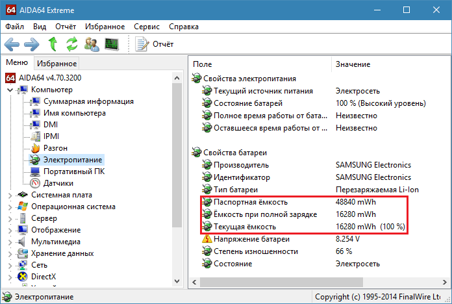Click the Портативный ПК laptop icon
The height and width of the screenshot is (304, 452).
pos(35,171)
